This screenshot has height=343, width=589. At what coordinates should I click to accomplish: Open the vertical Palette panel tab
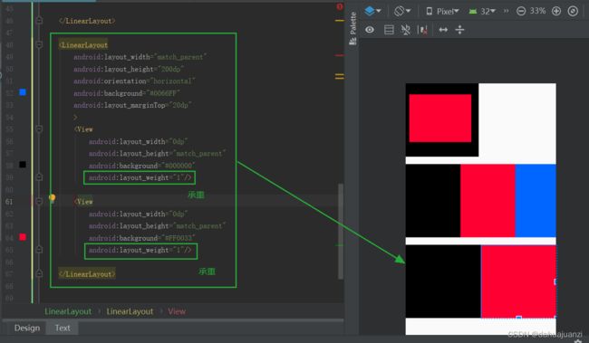352,29
